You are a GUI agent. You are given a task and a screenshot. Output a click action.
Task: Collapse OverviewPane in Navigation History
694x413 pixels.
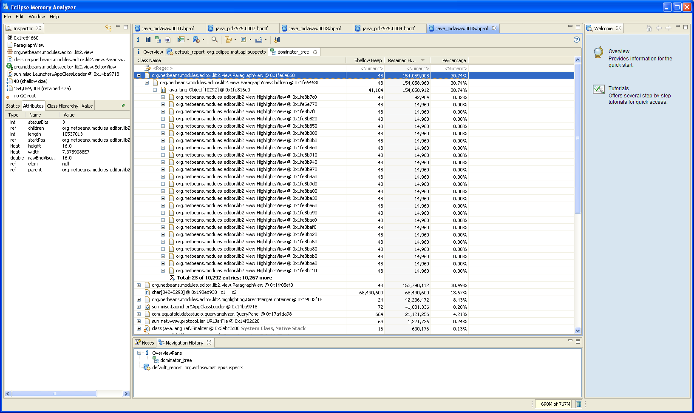click(x=139, y=353)
